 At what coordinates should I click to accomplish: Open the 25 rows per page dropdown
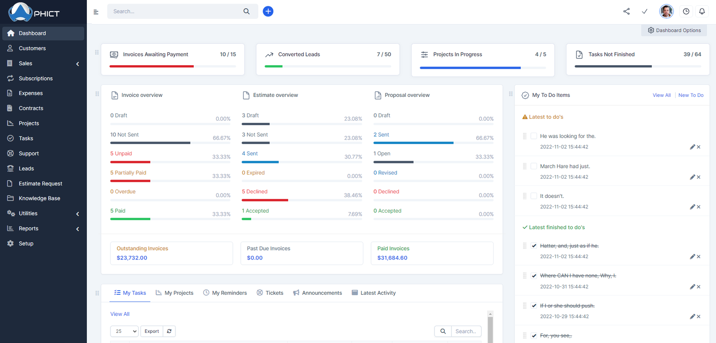click(124, 331)
